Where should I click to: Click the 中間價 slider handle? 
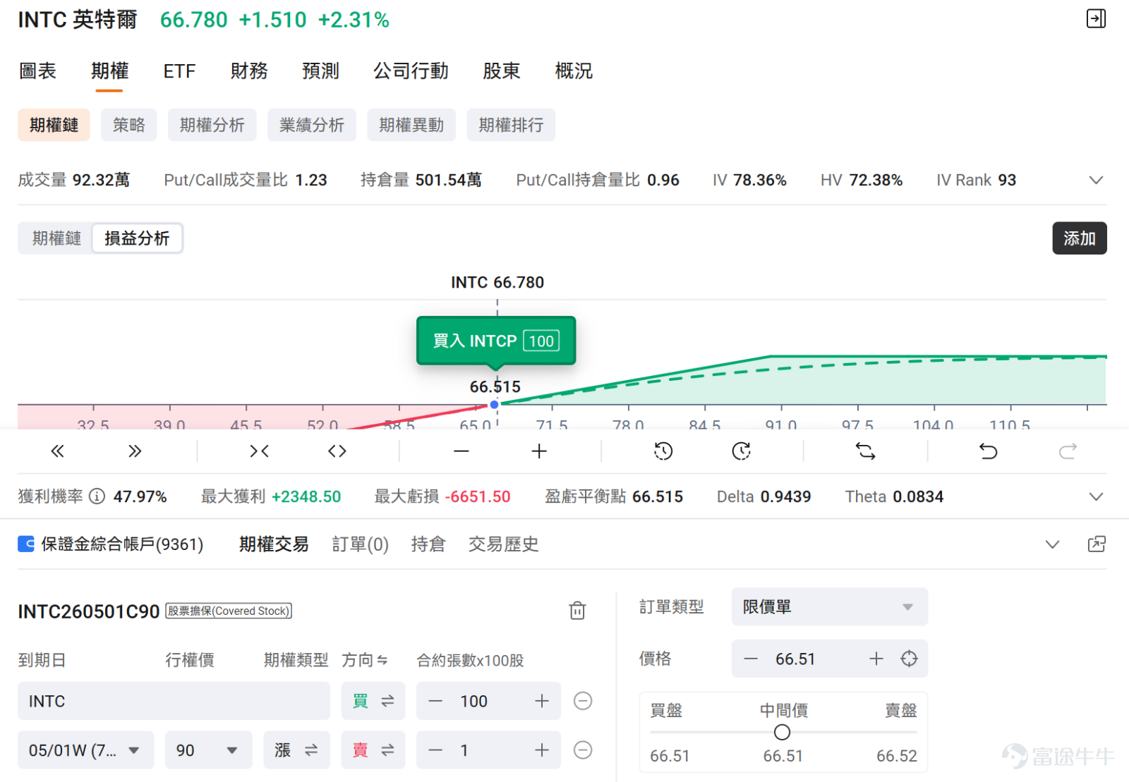coord(782,733)
